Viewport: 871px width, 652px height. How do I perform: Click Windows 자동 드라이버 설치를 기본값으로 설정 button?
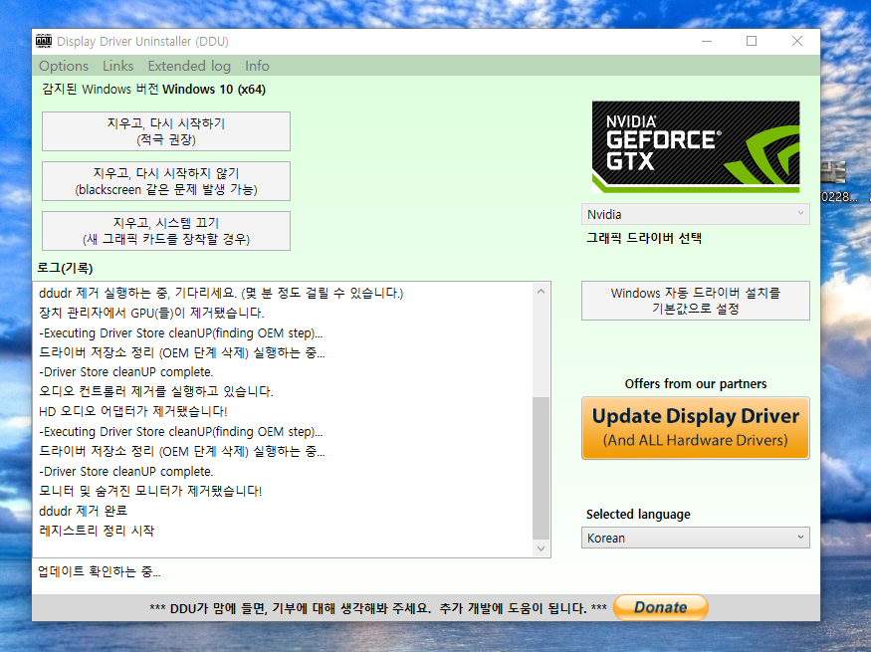(x=696, y=301)
